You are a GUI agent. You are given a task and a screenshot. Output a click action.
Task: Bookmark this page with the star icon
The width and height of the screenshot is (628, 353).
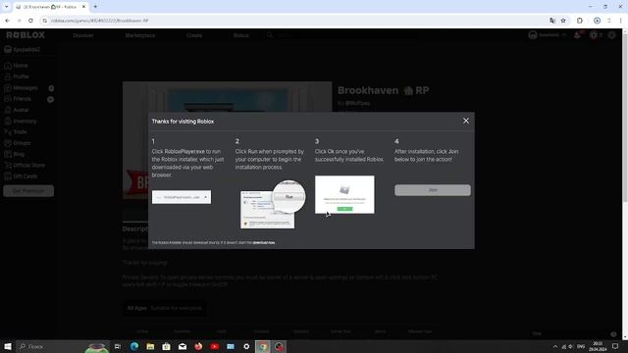(x=563, y=21)
